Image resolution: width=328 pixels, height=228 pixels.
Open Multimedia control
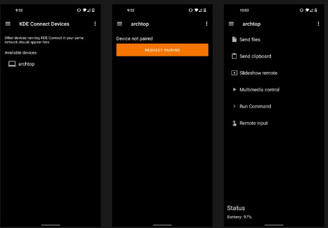pos(259,90)
